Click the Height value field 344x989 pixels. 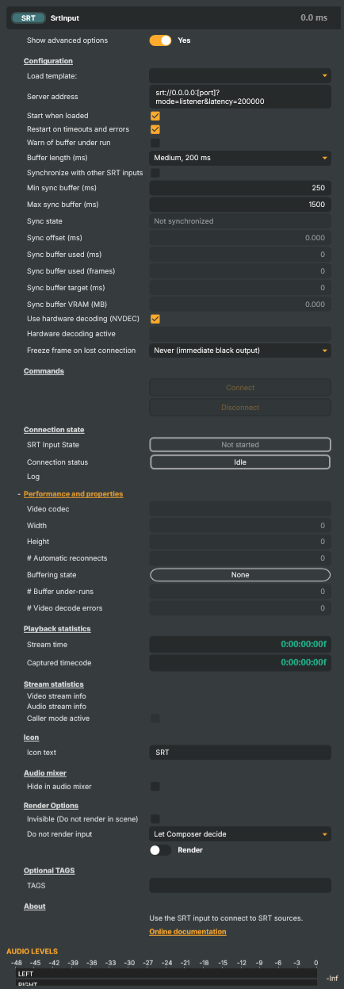[x=240, y=542]
